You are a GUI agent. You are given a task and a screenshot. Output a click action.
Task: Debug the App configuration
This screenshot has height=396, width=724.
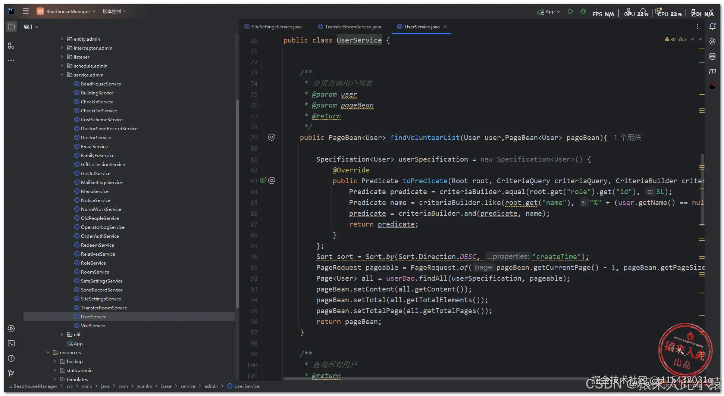[583, 12]
